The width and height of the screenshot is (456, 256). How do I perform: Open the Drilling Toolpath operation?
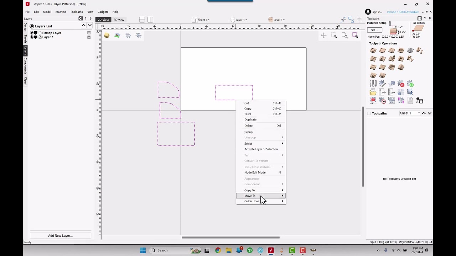[392, 50]
